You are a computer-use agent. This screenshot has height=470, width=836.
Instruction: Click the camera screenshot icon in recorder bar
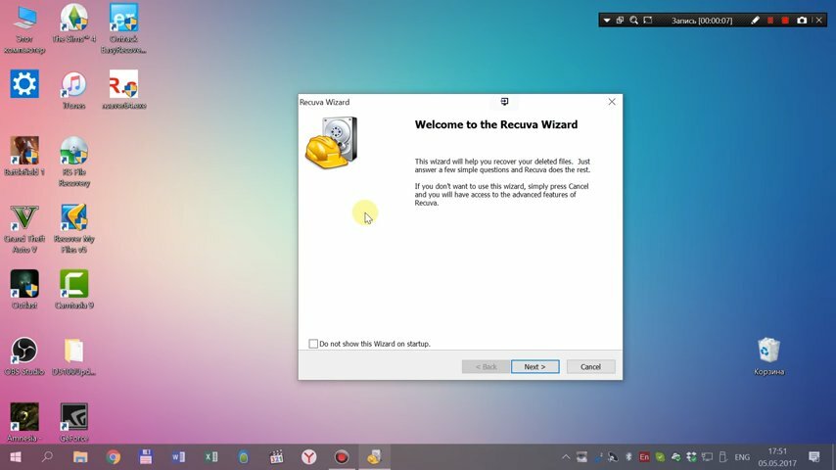coord(802,21)
